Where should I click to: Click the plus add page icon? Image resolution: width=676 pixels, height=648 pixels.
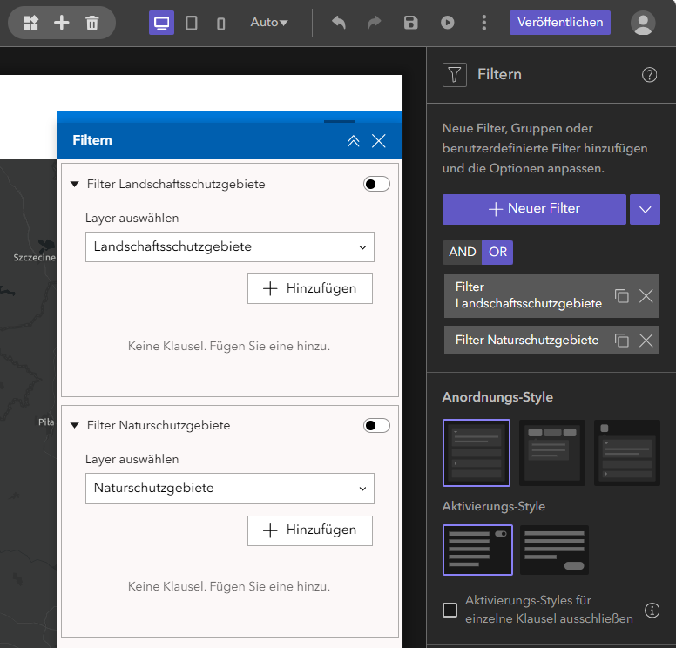pyautogui.click(x=61, y=23)
